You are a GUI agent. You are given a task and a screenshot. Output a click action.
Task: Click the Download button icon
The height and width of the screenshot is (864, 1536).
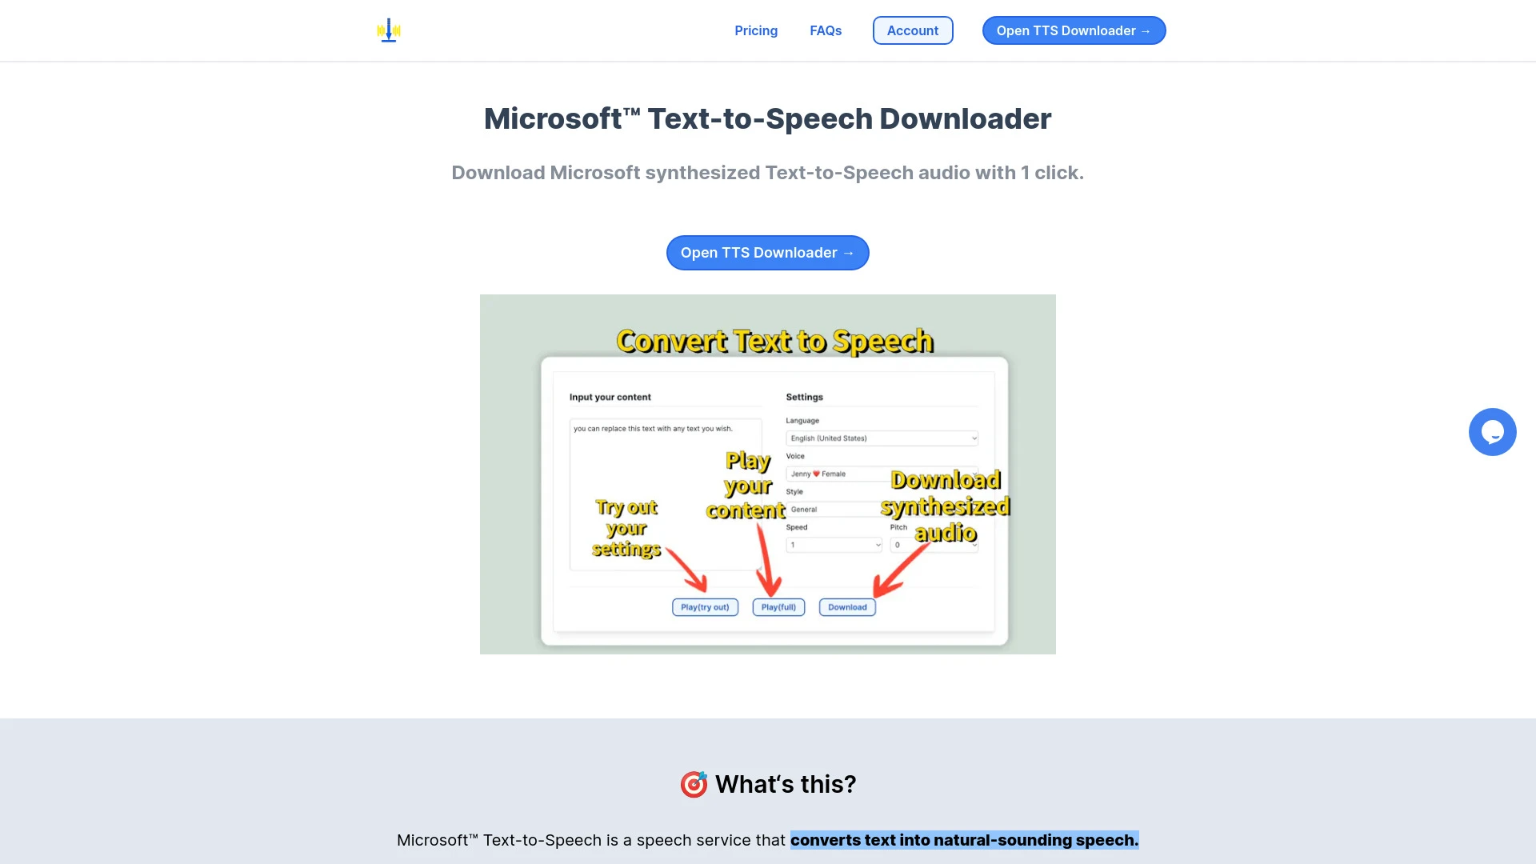[847, 606]
